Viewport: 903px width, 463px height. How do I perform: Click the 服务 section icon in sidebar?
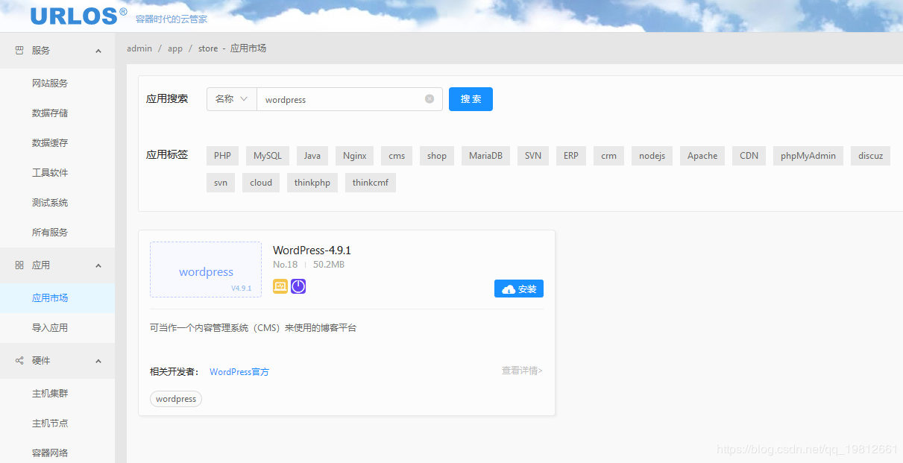tap(18, 50)
